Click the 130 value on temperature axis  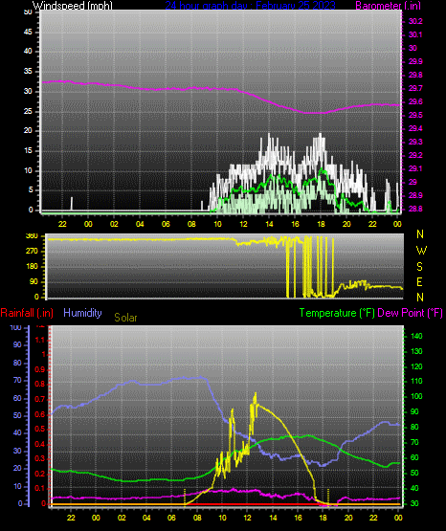point(416,351)
